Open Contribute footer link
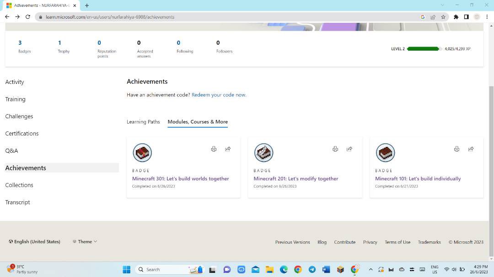This screenshot has width=494, height=277. coord(345,242)
